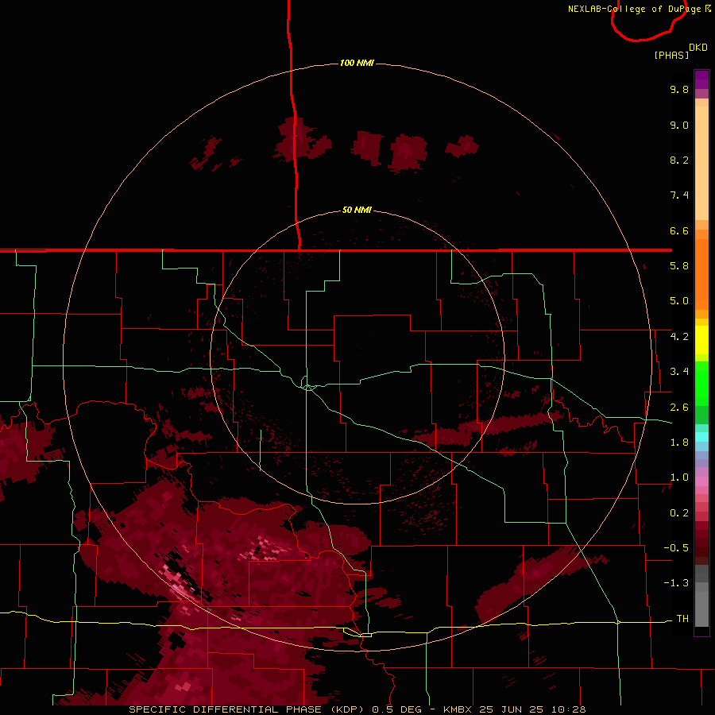The height and width of the screenshot is (715, 715).
Task: Click the 9.8 value on the color scale
Action: click(x=679, y=89)
